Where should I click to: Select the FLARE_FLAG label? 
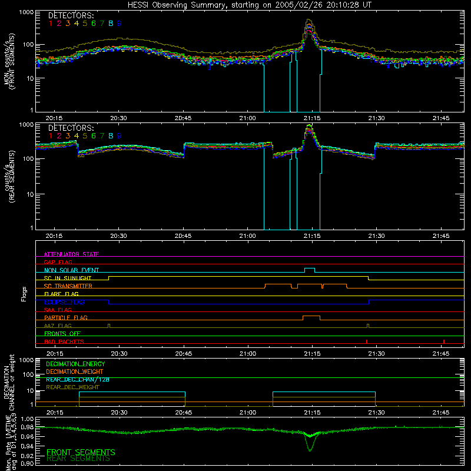[x=61, y=294]
